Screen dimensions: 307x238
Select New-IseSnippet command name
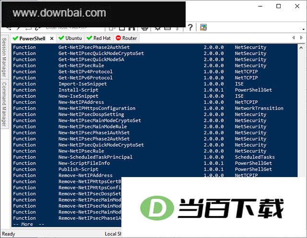[x=78, y=96]
